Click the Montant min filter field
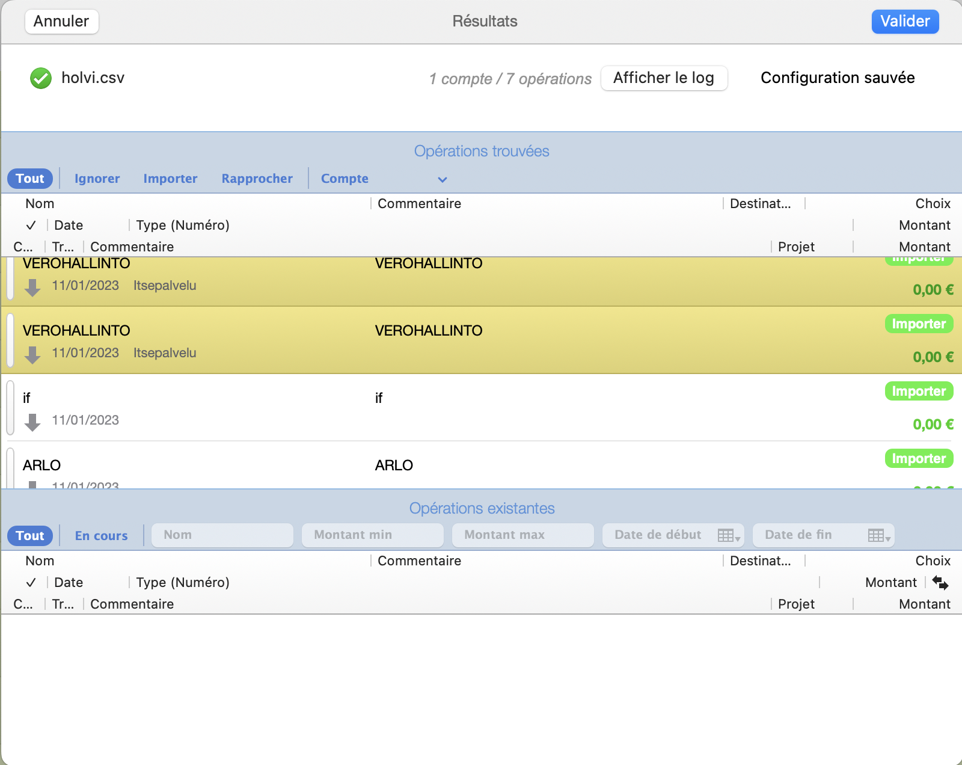The image size is (962, 765). click(x=372, y=535)
